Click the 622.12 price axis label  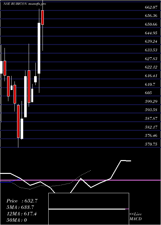pos(151,67)
